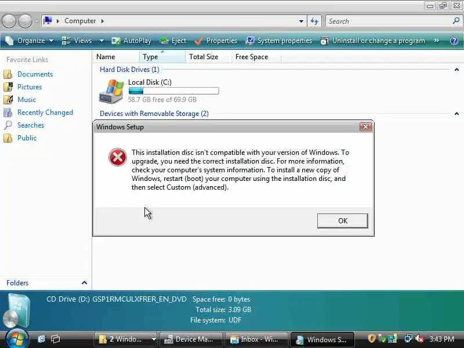The image size is (464, 348).
Task: Click the Computer breadcrumb
Action: pos(80,21)
